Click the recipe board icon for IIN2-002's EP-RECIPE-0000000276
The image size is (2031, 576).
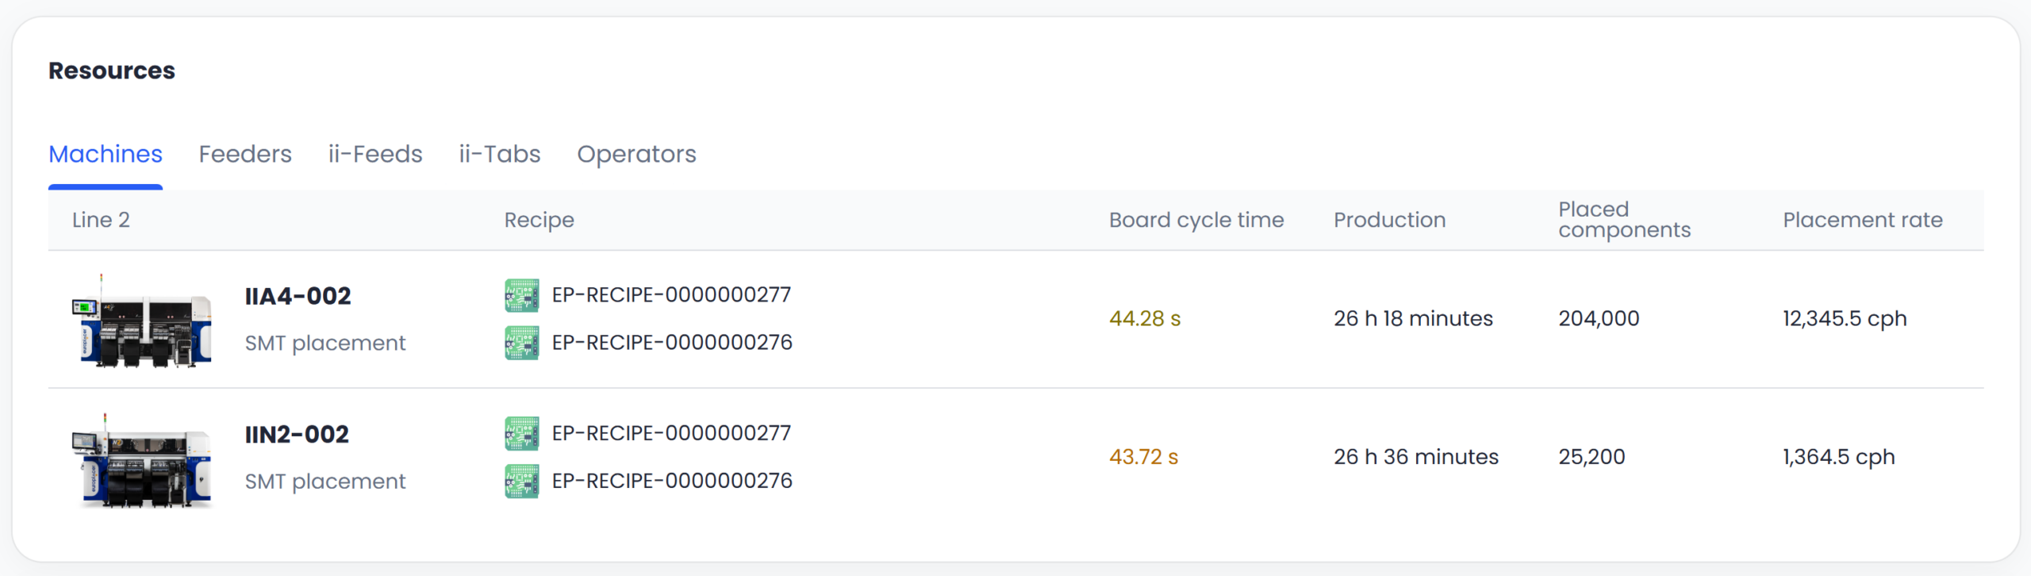click(521, 481)
